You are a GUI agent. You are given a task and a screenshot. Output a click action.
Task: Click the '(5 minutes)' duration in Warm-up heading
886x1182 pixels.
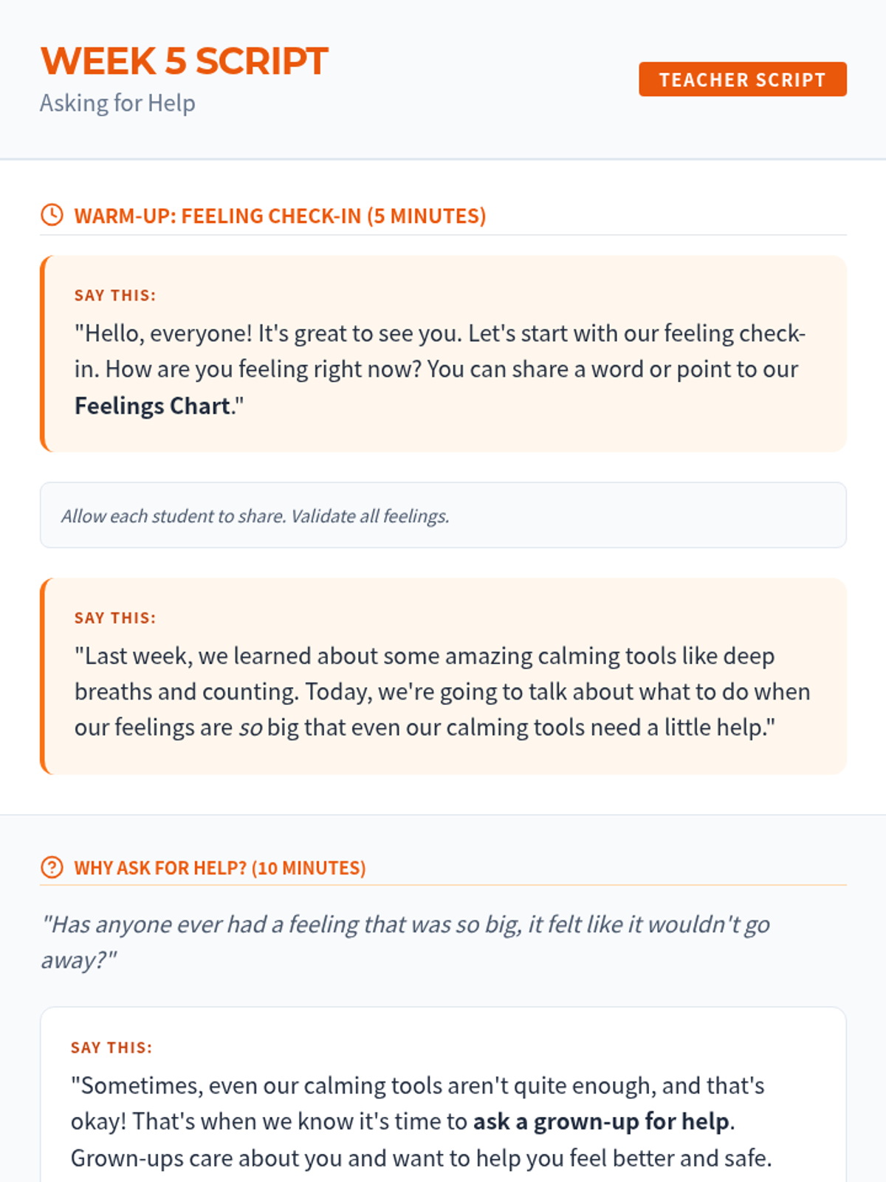point(427,216)
